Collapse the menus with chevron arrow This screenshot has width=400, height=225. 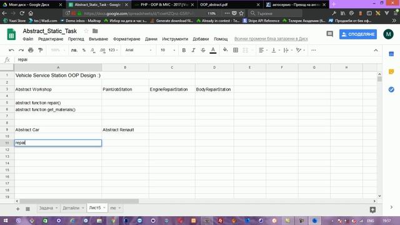[376, 51]
